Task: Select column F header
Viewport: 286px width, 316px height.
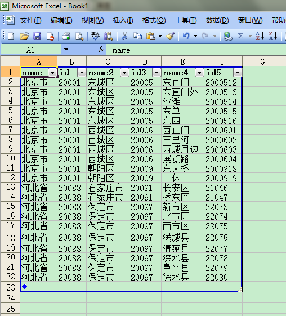Action: coord(223,61)
